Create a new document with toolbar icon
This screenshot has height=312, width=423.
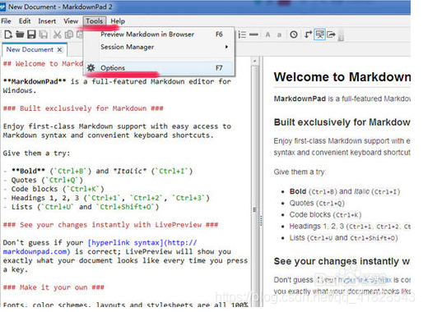tap(8, 34)
